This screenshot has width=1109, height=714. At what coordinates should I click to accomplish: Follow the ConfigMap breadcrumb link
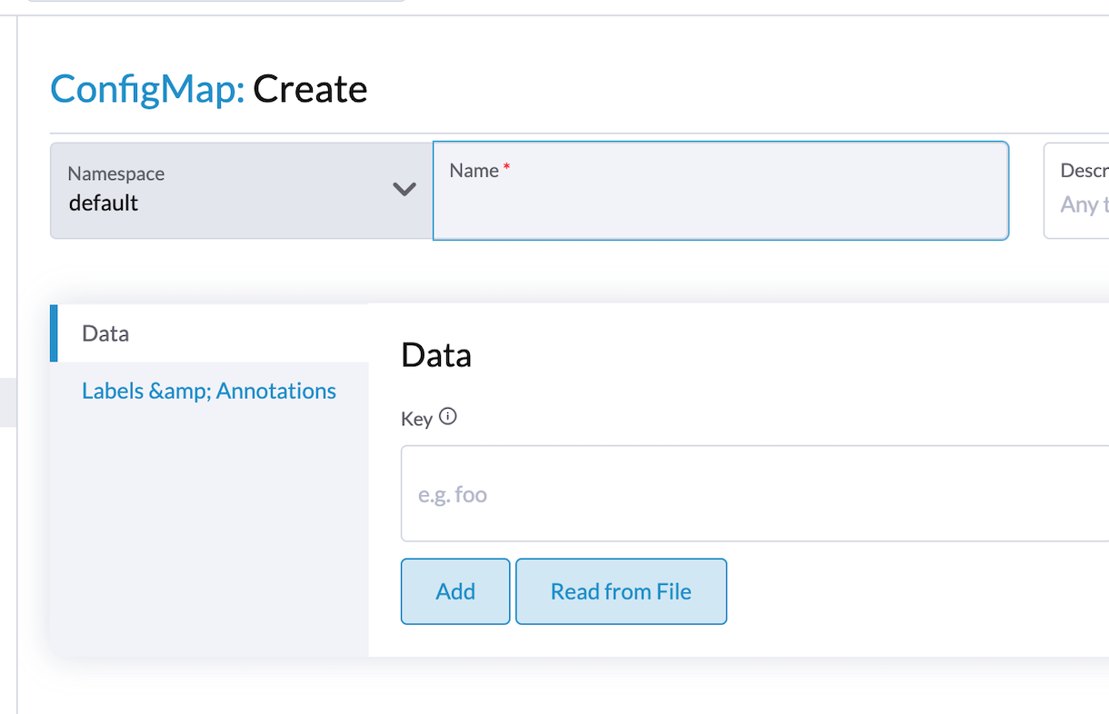click(x=147, y=89)
